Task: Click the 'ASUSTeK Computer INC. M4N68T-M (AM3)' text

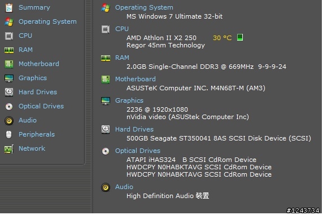Action: (196, 89)
